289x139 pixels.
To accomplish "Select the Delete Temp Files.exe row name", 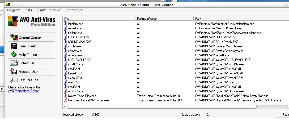I will tap(82, 96).
